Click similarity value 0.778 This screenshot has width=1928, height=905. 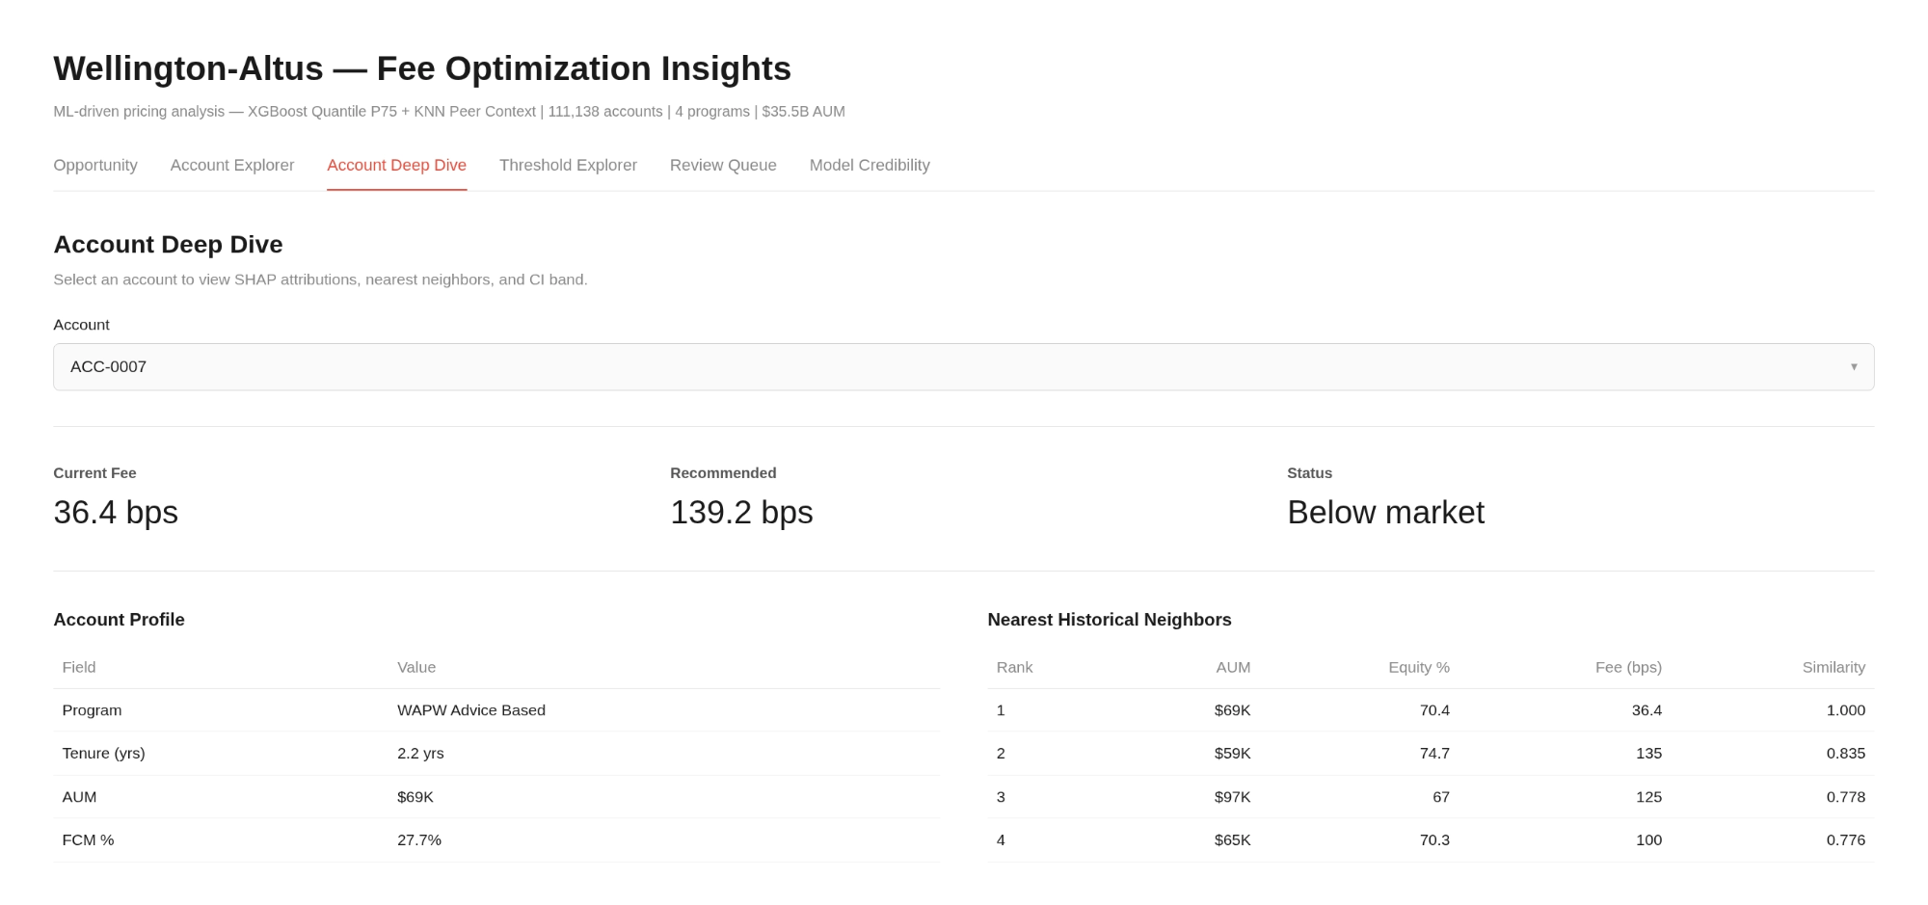[1846, 797]
